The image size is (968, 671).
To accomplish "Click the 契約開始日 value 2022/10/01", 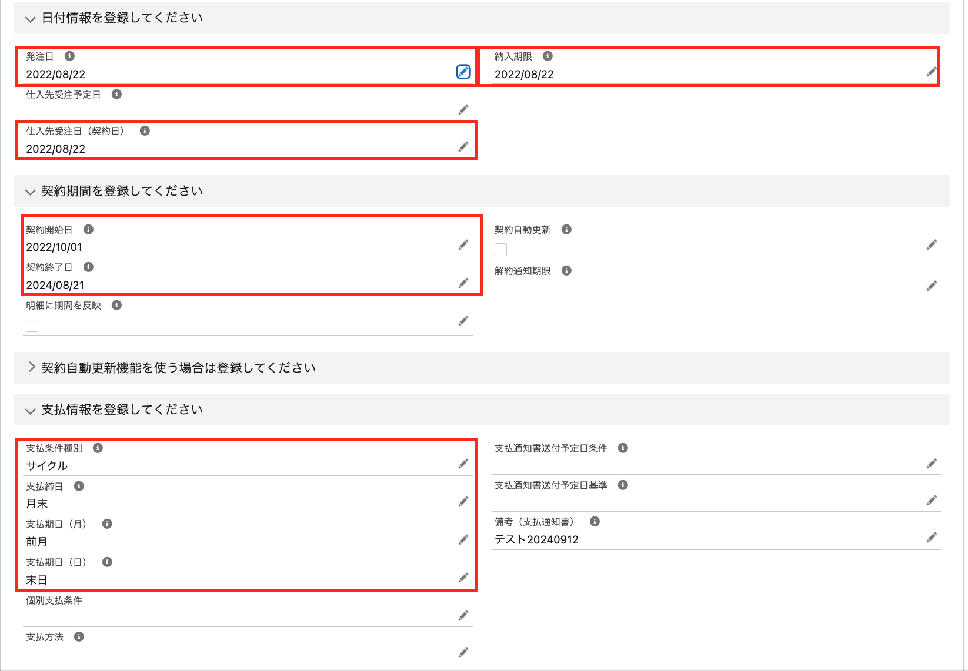I will pyautogui.click(x=54, y=247).
